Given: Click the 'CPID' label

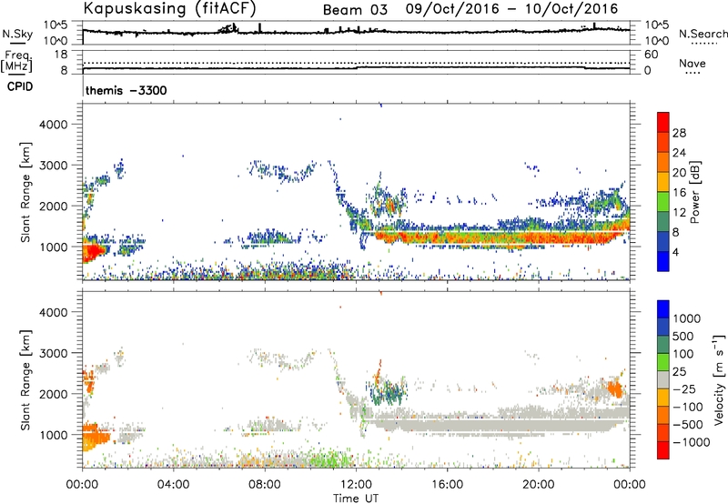Looking at the screenshot, I should 20,86.
